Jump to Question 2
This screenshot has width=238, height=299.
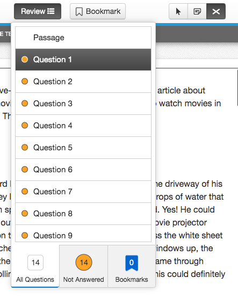pyautogui.click(x=83, y=82)
